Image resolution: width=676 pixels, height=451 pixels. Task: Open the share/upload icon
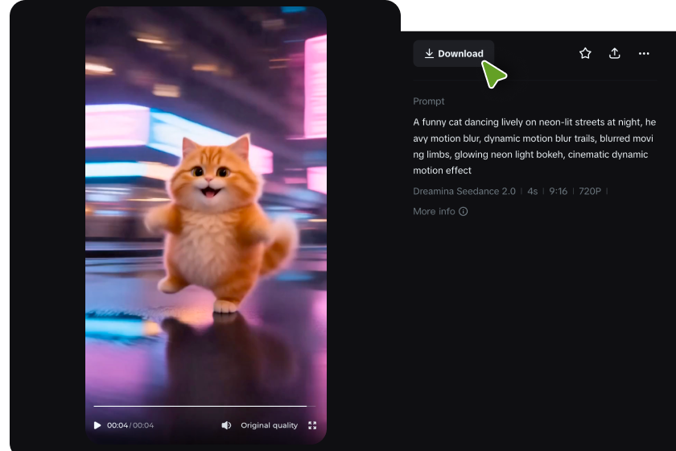click(614, 53)
